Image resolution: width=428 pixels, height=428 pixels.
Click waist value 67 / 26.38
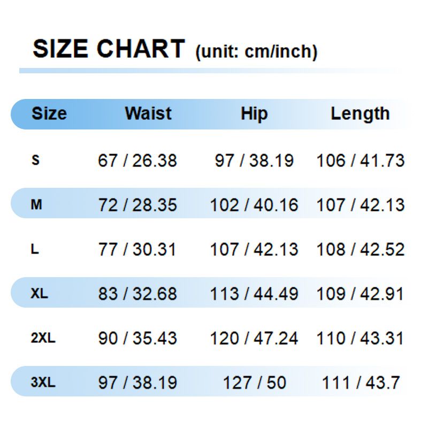pyautogui.click(x=137, y=160)
